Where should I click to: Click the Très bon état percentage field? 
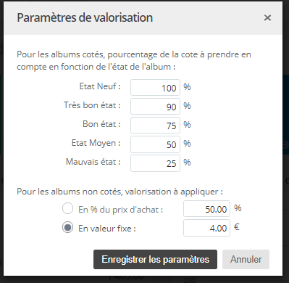point(155,106)
